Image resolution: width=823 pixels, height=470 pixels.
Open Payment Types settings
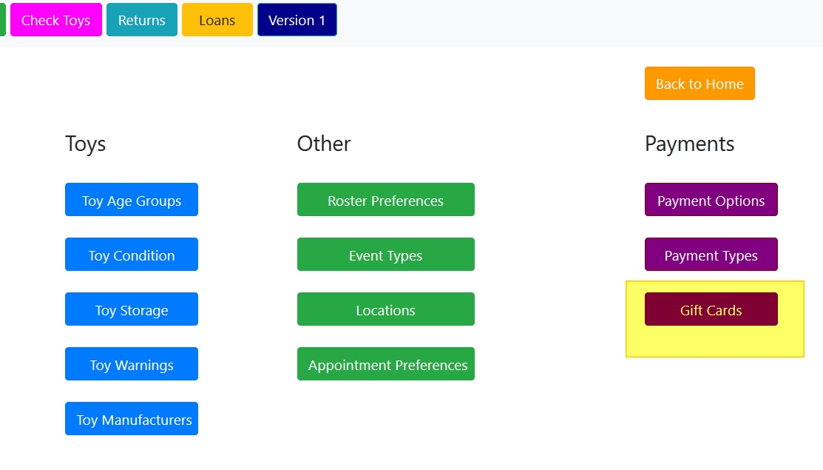(x=711, y=255)
